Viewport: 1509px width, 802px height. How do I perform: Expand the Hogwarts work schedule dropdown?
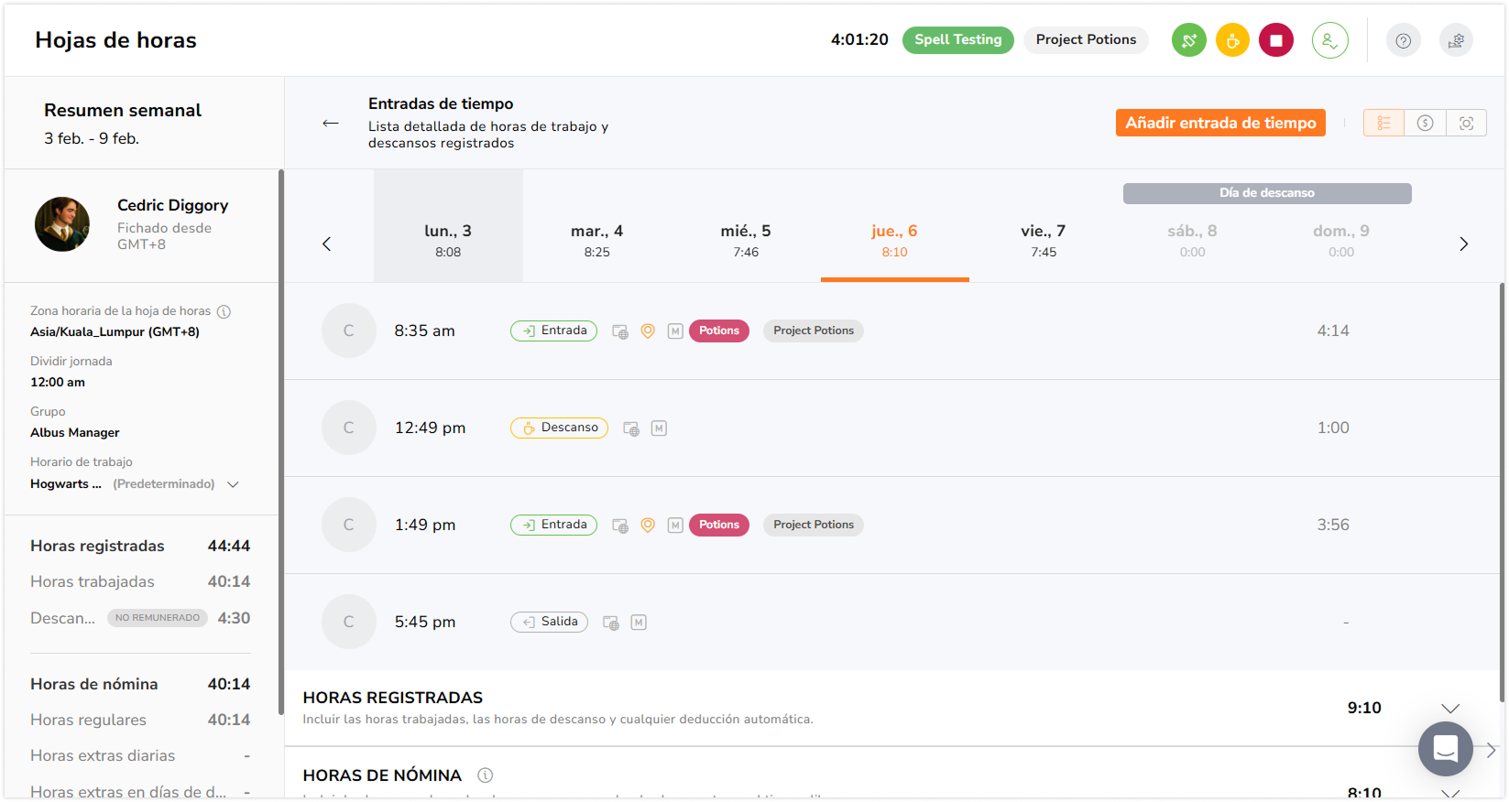[x=233, y=484]
